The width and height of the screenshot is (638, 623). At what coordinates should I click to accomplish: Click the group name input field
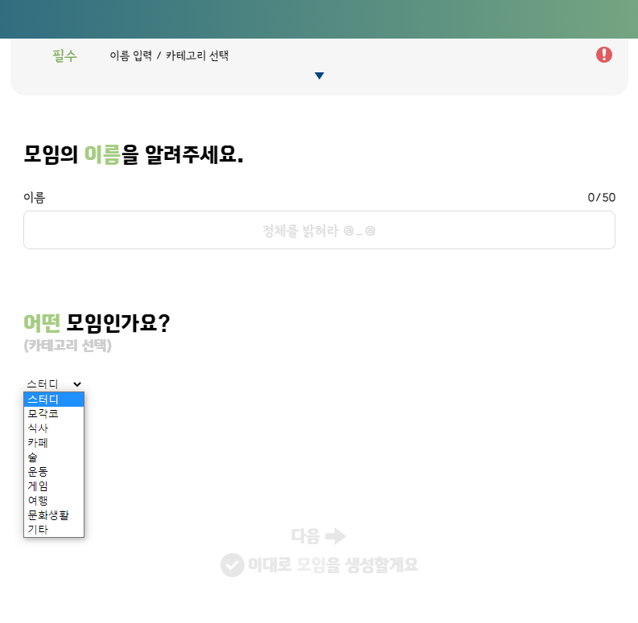319,230
